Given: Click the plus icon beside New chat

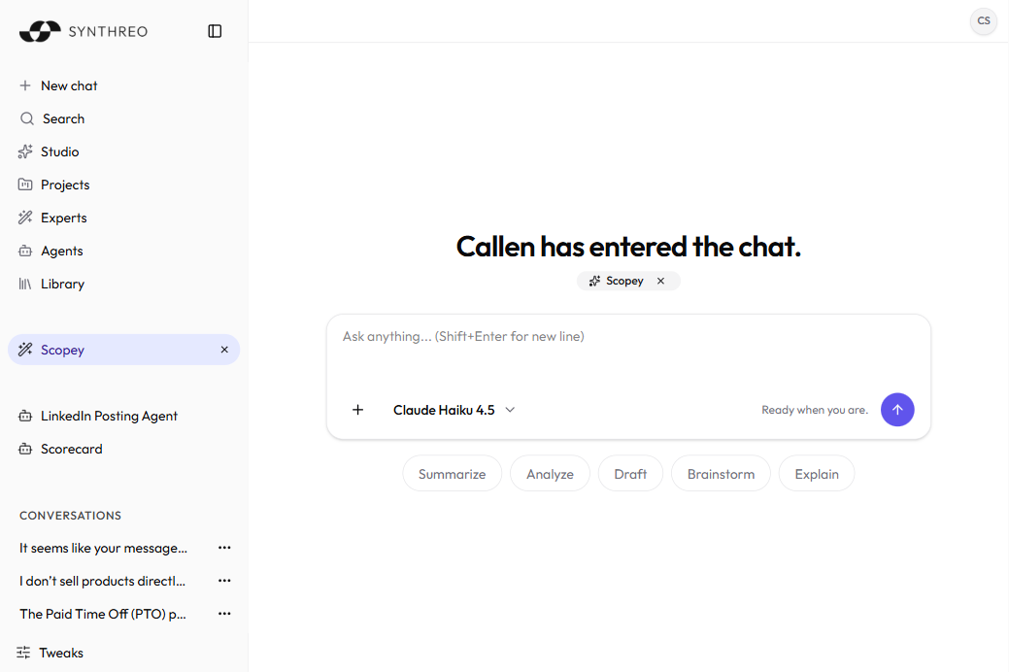Looking at the screenshot, I should pyautogui.click(x=25, y=85).
